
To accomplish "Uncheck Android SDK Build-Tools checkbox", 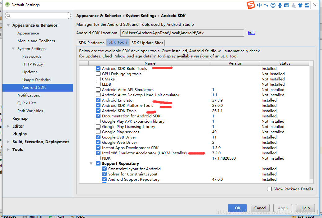I will 98,68.
